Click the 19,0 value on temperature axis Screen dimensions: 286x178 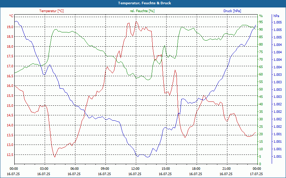[x=10, y=27]
